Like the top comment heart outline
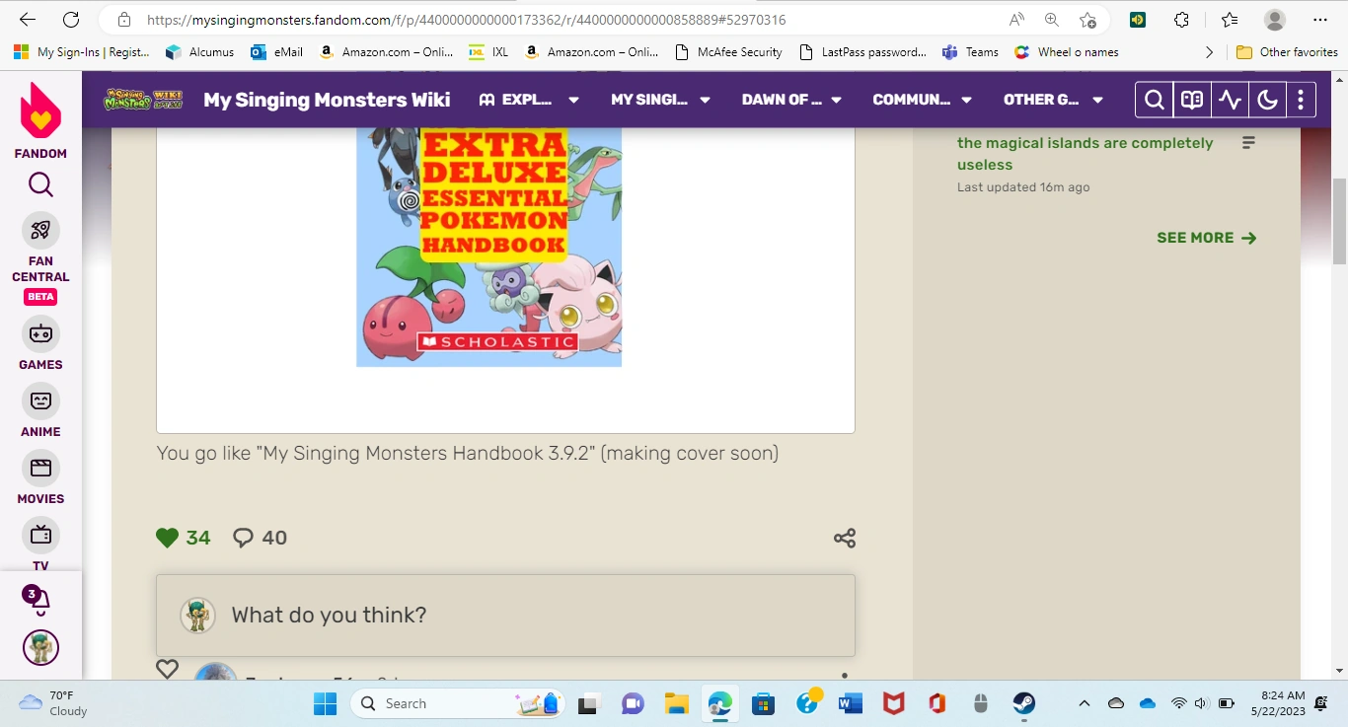 tap(167, 669)
